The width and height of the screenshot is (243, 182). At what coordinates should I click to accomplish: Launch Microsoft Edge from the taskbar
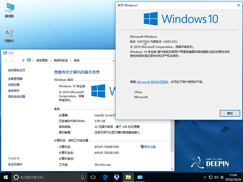[105, 177]
